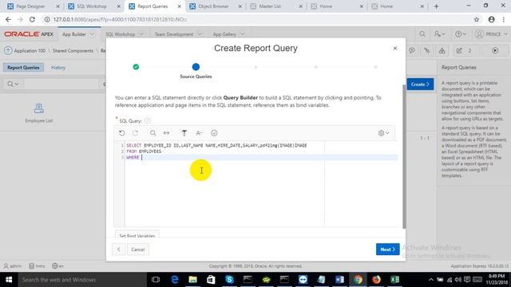Redo the edit in SQL editor
The width and height of the screenshot is (511, 287).
point(136,133)
